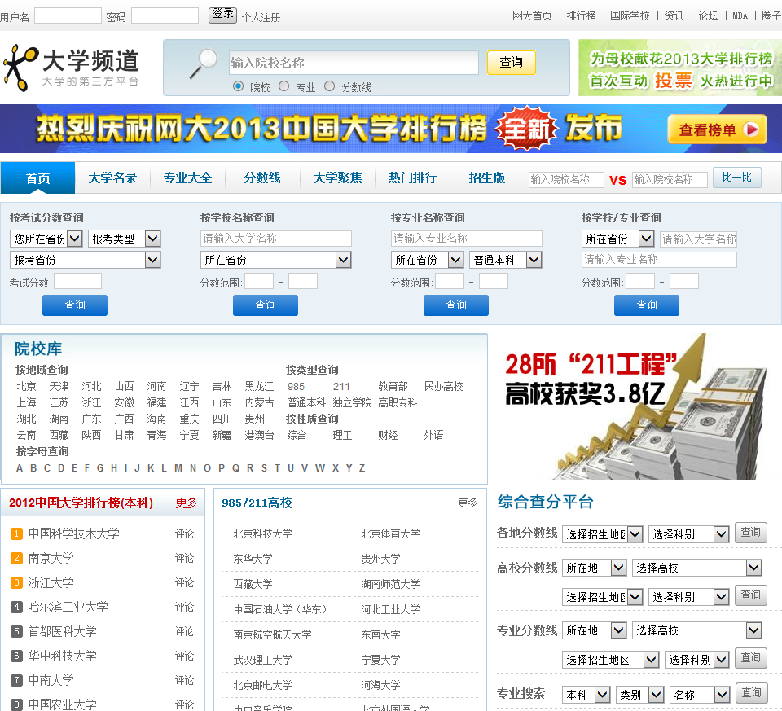Image resolution: width=782 pixels, height=711 pixels.
Task: Click the 用户名 input field
Action: [68, 15]
